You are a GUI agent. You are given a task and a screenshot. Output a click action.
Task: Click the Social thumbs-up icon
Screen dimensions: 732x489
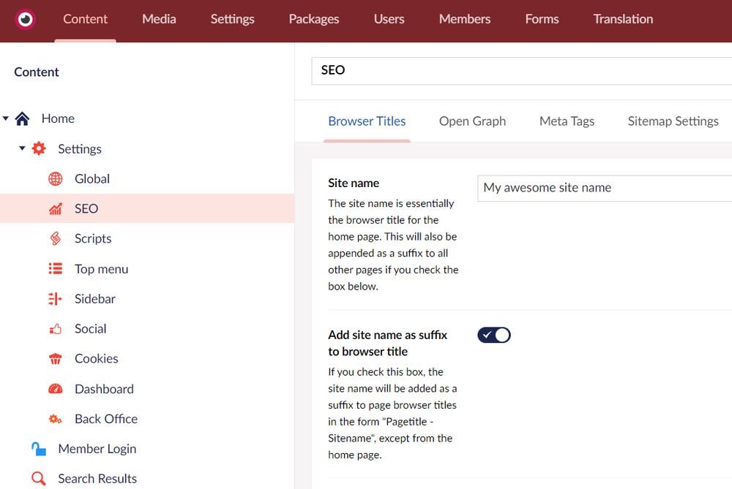(56, 329)
